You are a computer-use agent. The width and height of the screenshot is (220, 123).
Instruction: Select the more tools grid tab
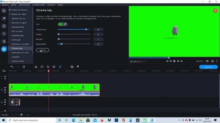click(4, 49)
